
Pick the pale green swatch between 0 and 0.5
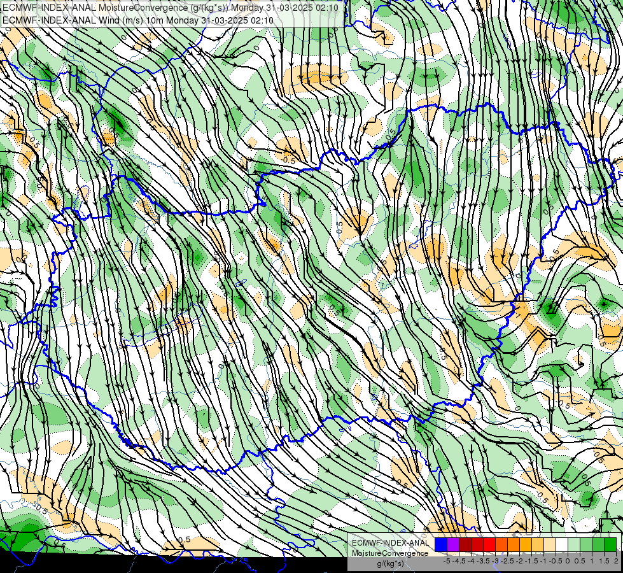point(574,545)
